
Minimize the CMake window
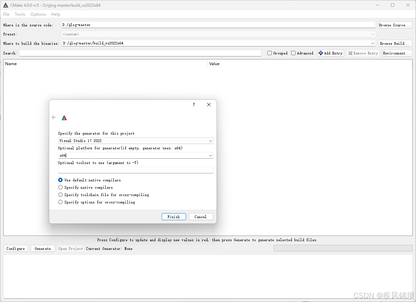377,5
